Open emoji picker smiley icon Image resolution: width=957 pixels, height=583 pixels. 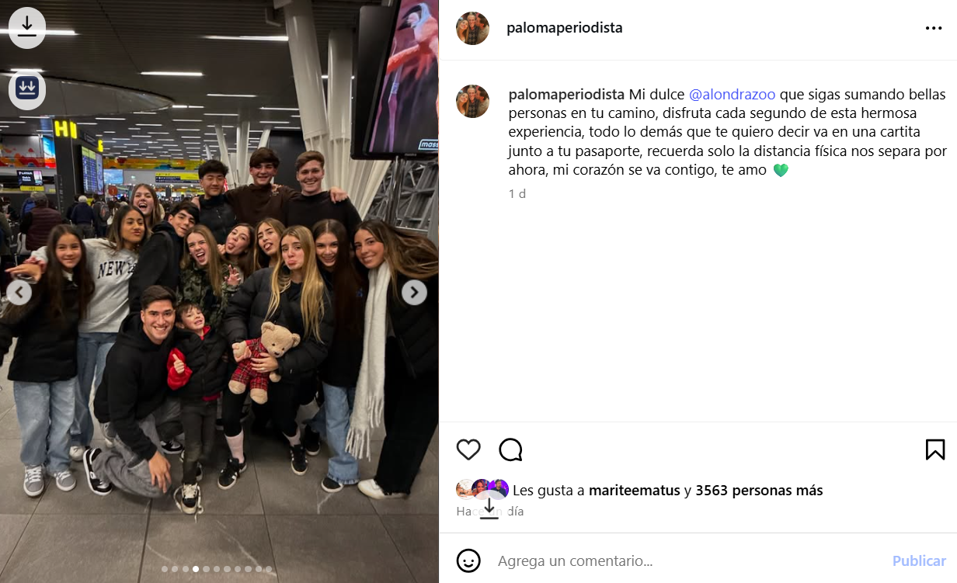pyautogui.click(x=468, y=560)
